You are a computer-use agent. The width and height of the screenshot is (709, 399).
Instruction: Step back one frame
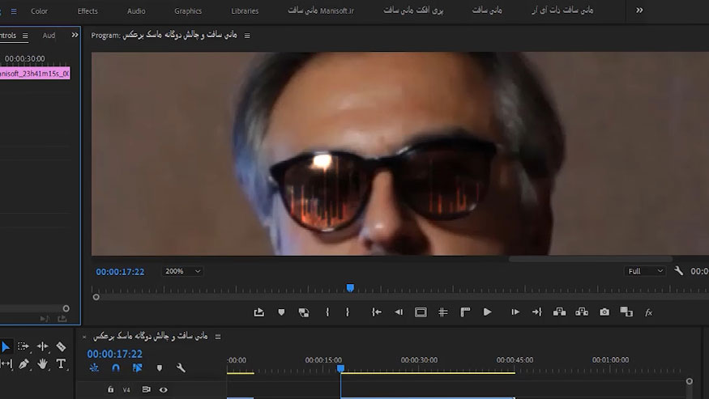coord(399,312)
